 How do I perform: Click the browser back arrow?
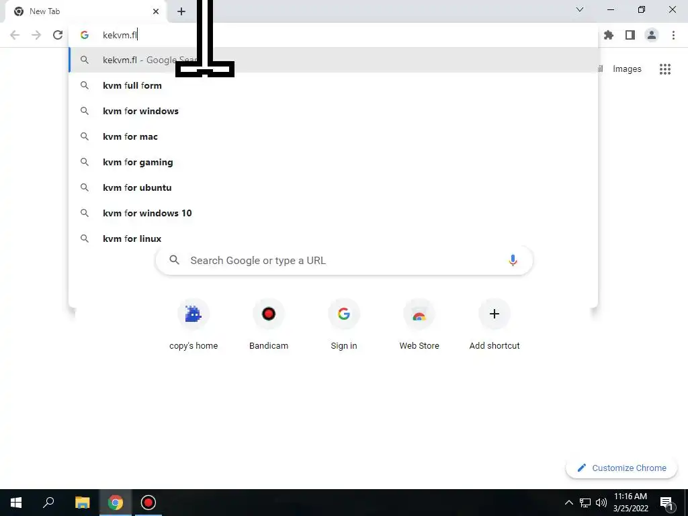15,35
